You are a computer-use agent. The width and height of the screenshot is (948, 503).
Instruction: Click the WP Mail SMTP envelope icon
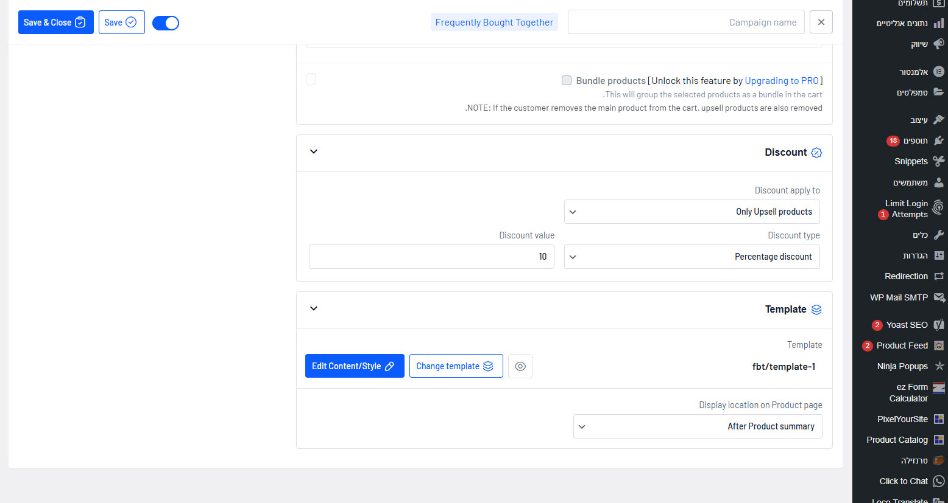point(939,297)
